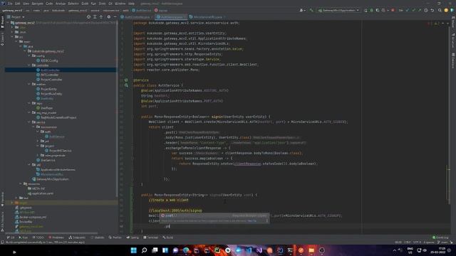Toggle the Spring tool window
The image size is (456, 256).
[x=133, y=238]
